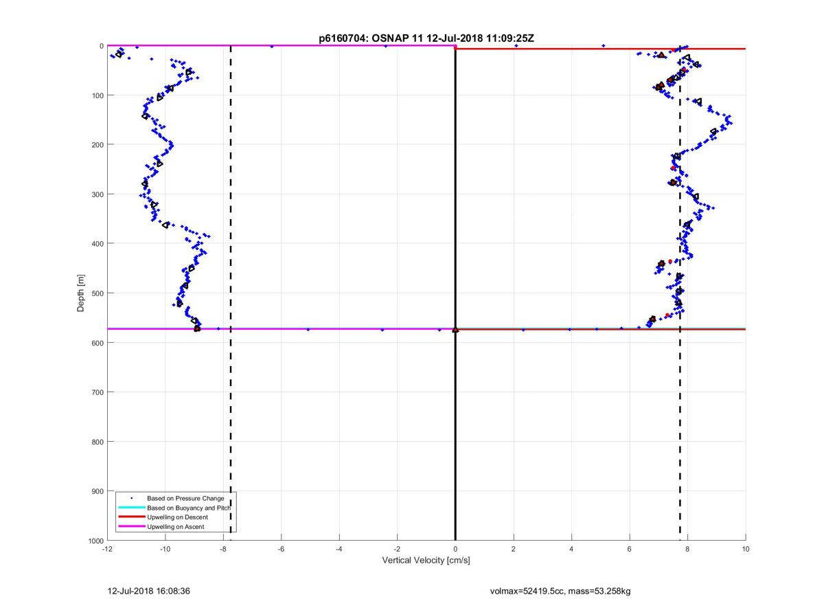Click the x-axis tick label -12
The width and height of the screenshot is (824, 608).
point(107,549)
